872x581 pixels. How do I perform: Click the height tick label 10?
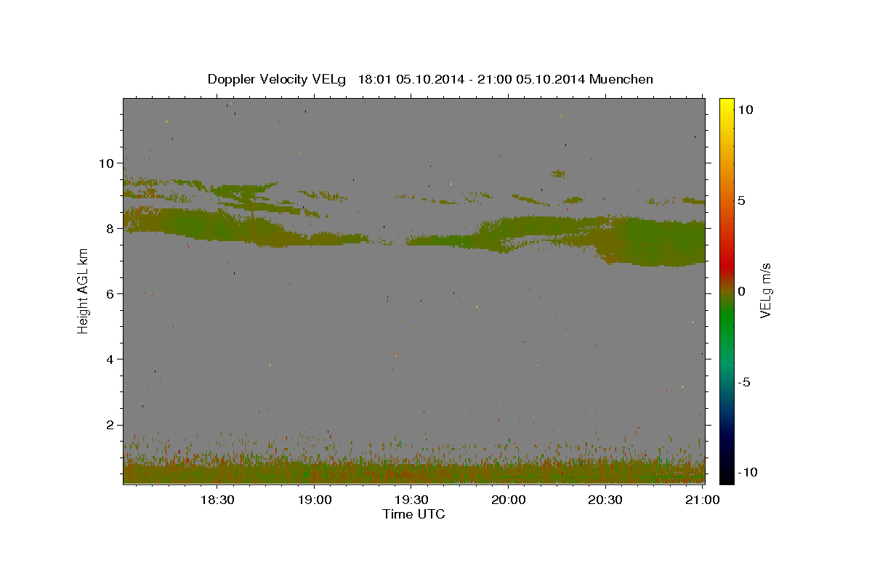106,163
